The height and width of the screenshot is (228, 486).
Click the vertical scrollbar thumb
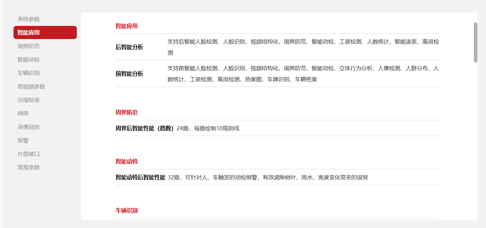476,42
